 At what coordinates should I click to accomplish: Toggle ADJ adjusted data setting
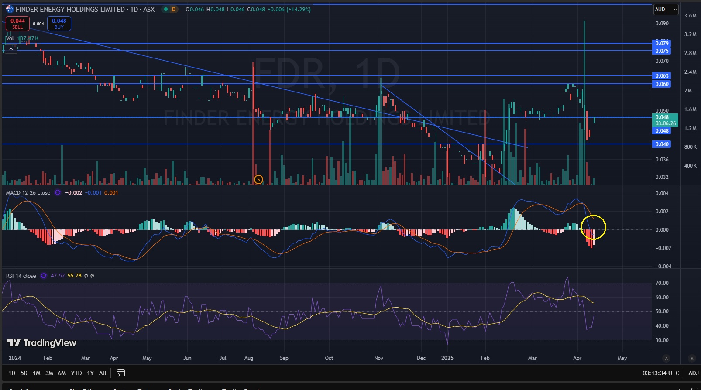[693, 373]
